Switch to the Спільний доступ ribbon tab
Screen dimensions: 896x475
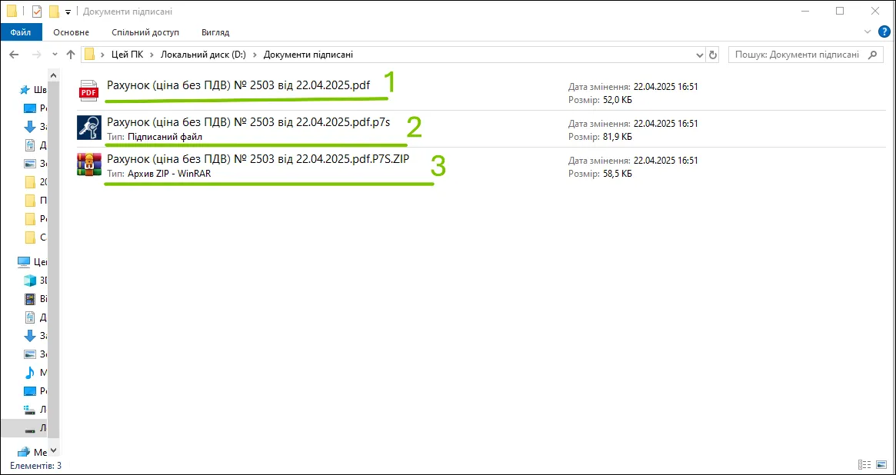(x=145, y=32)
